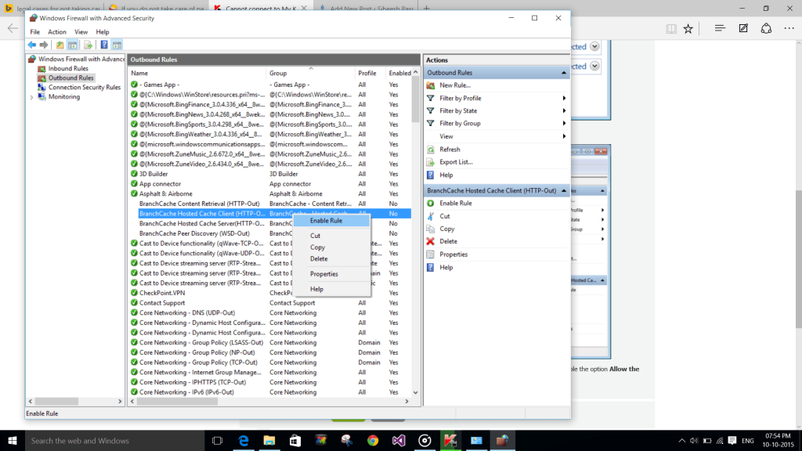Open the browser's More actions ellipsis

789,29
